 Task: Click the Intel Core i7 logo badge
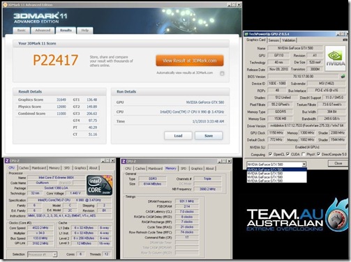100,185
